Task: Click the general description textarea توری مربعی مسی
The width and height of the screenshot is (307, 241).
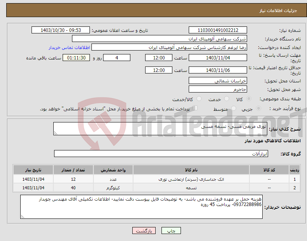Action: (x=160, y=129)
